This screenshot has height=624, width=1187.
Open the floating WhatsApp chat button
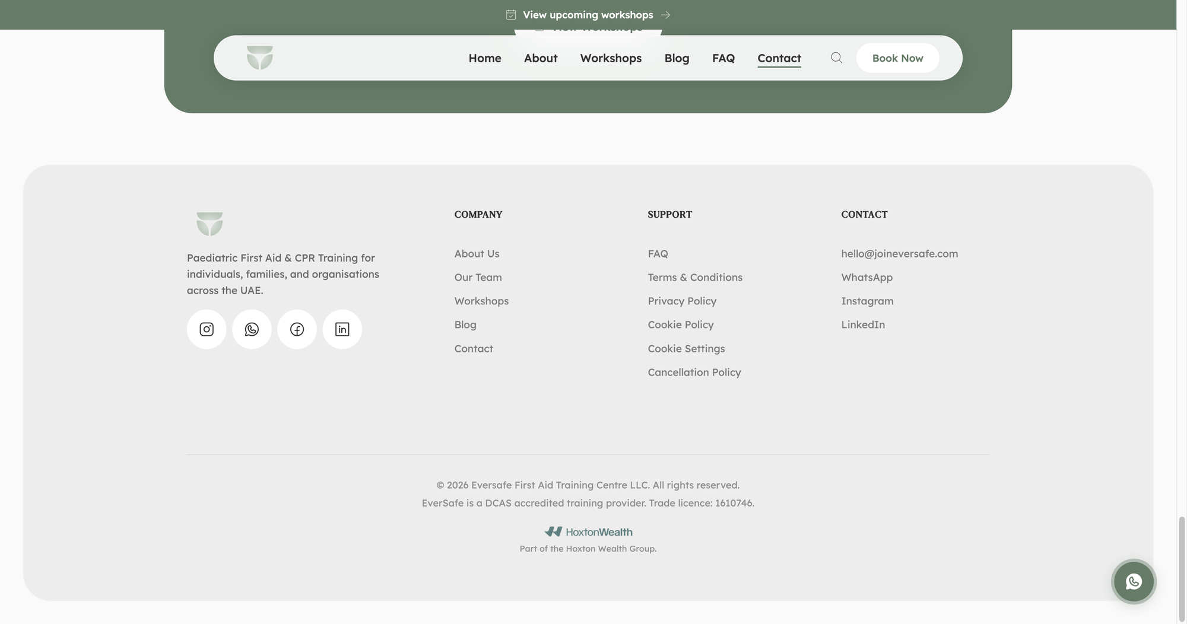pyautogui.click(x=1134, y=581)
